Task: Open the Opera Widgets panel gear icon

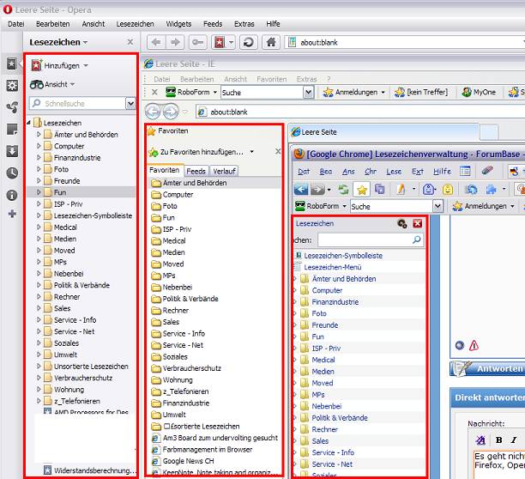Action: coord(12,86)
